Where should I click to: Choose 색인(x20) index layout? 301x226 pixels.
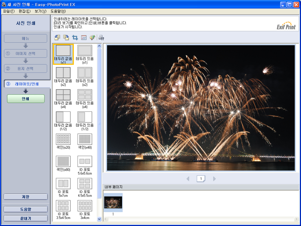tap(63, 142)
